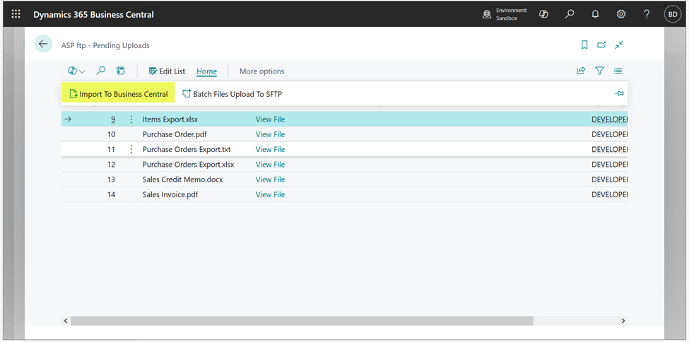Select entry number 11
The height and width of the screenshot is (342, 689).
[x=111, y=150]
